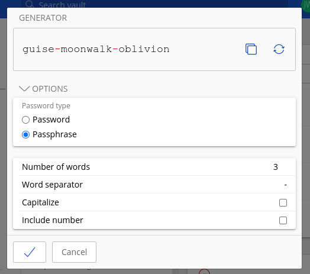
Task: Regenerate a new passphrase
Action: 279,49
